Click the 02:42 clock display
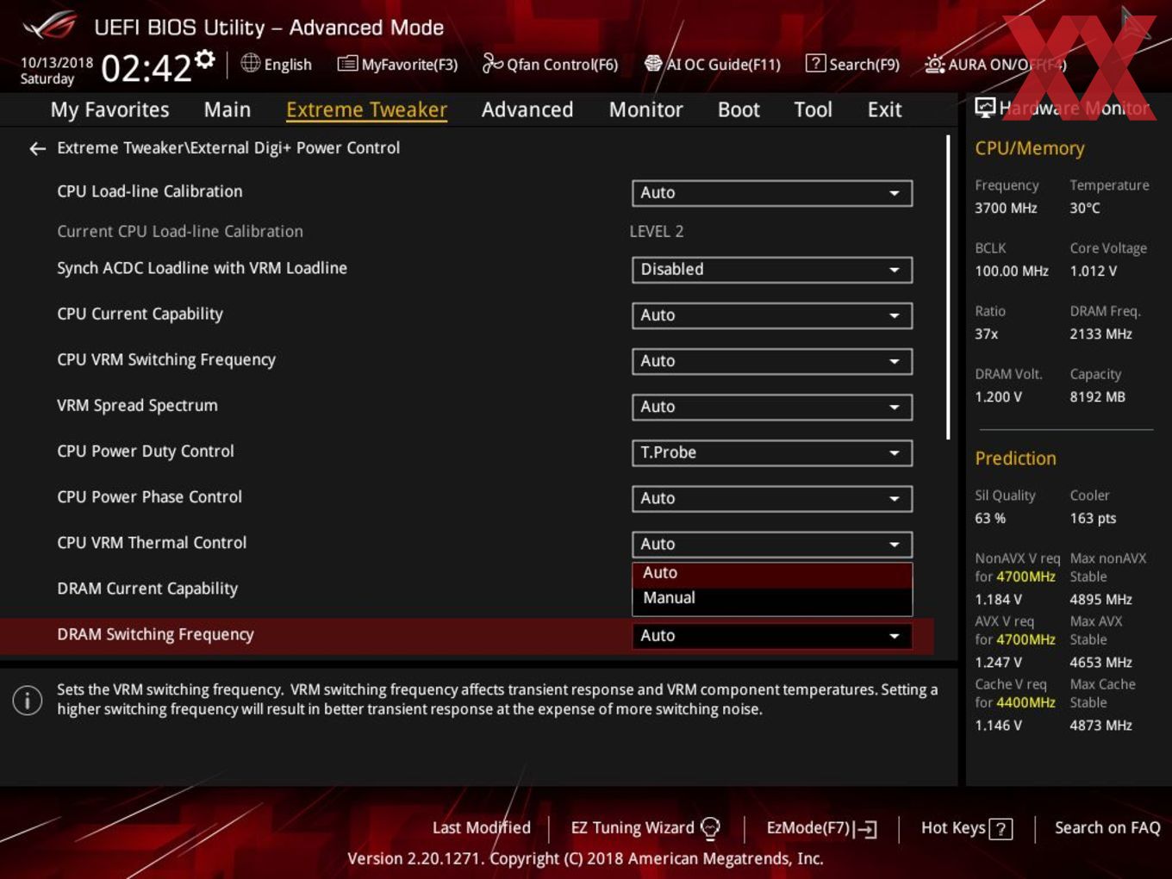The width and height of the screenshot is (1172, 879). tap(146, 67)
